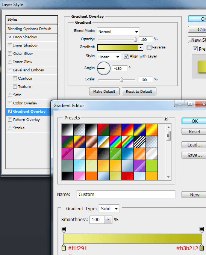This screenshot has width=206, height=255.
Task: Select the right color stop #b3b212
Action: pos(201,247)
